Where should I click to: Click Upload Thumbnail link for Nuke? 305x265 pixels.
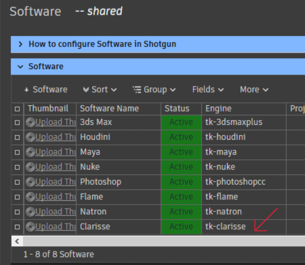pos(56,167)
